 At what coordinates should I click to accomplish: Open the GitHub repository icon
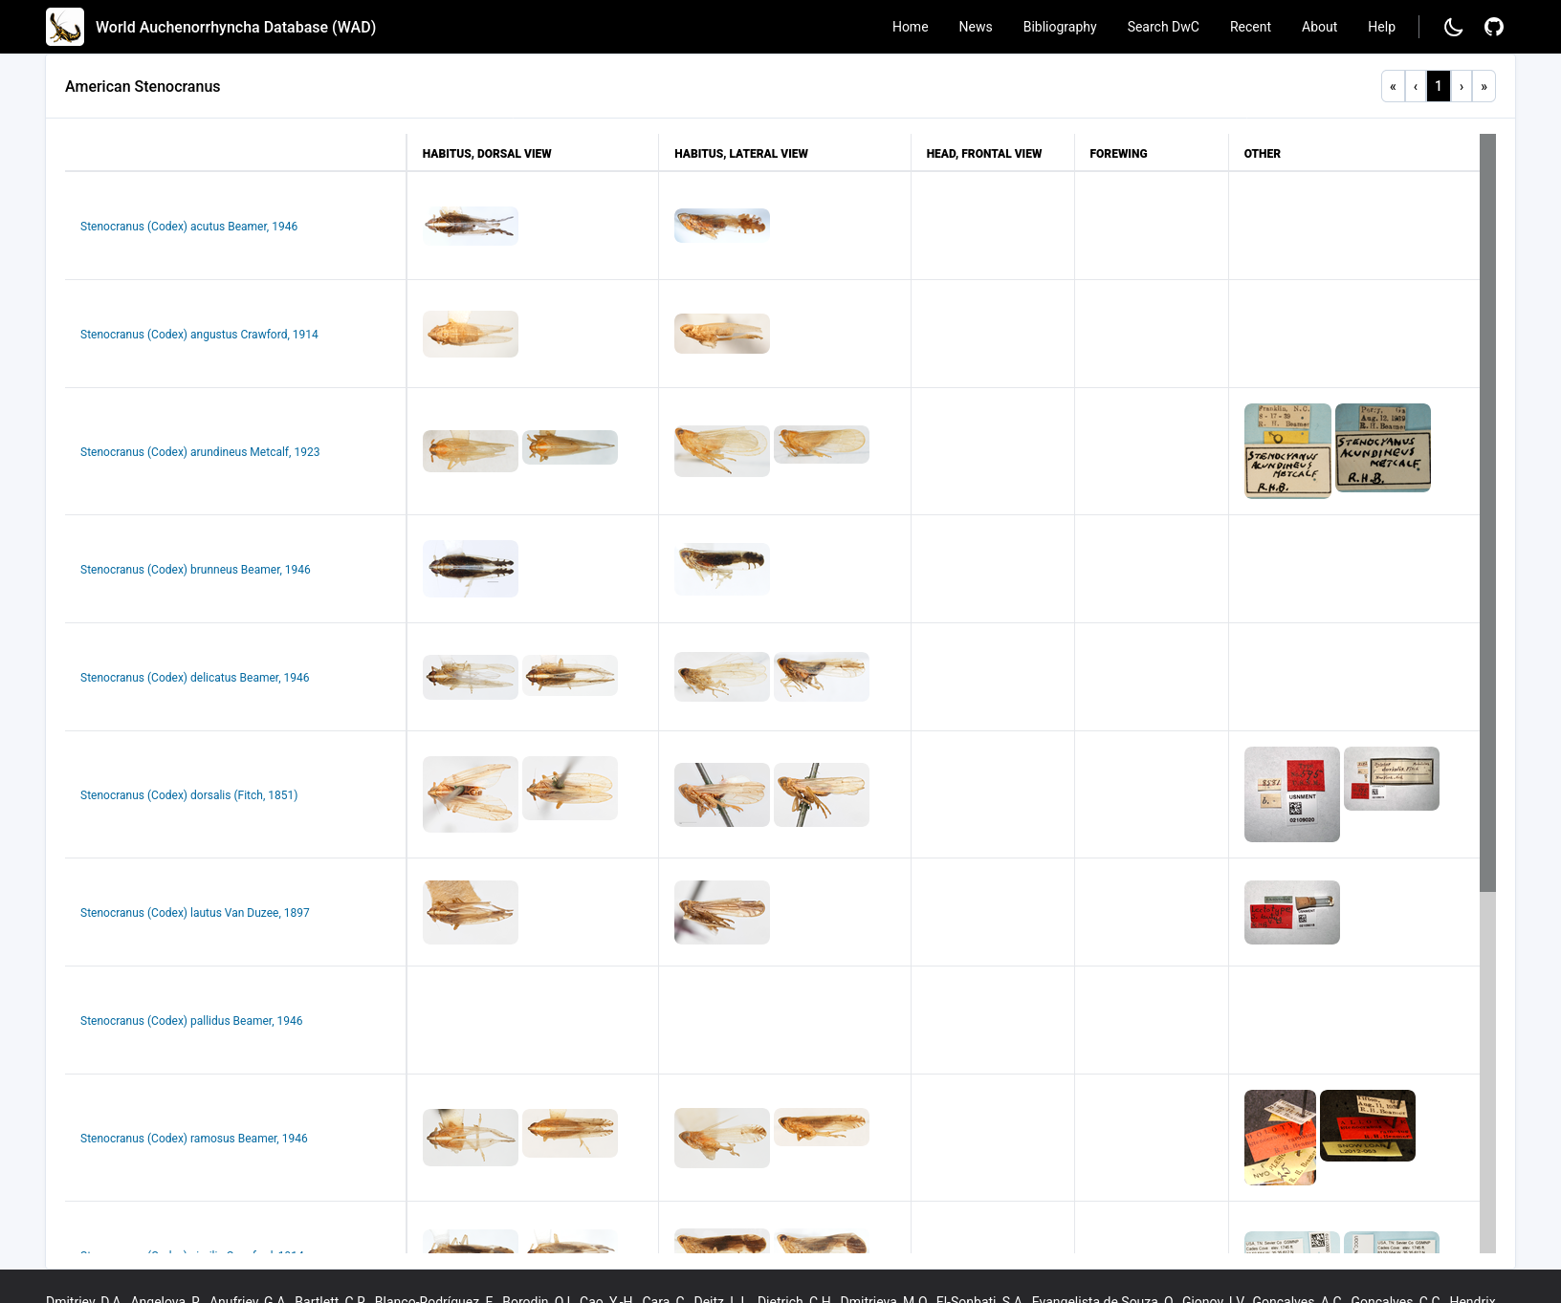(1493, 27)
